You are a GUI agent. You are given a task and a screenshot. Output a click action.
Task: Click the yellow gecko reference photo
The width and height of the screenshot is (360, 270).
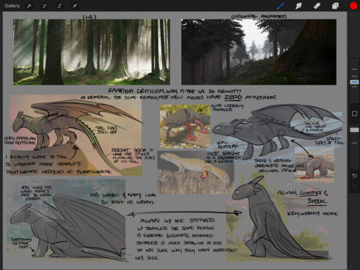pyautogui.click(x=195, y=173)
